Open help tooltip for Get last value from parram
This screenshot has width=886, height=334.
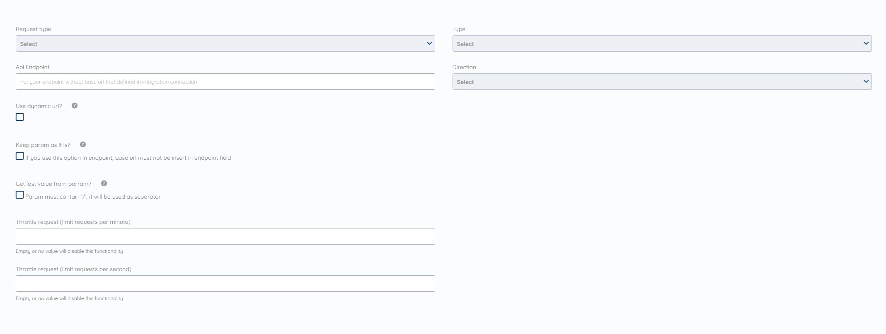point(104,183)
